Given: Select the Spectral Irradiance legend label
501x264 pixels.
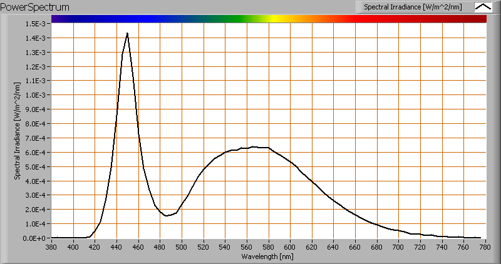Looking at the screenshot, I should (x=414, y=7).
